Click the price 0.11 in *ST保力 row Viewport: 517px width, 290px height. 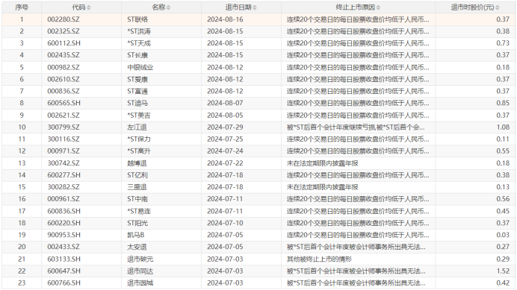503,139
